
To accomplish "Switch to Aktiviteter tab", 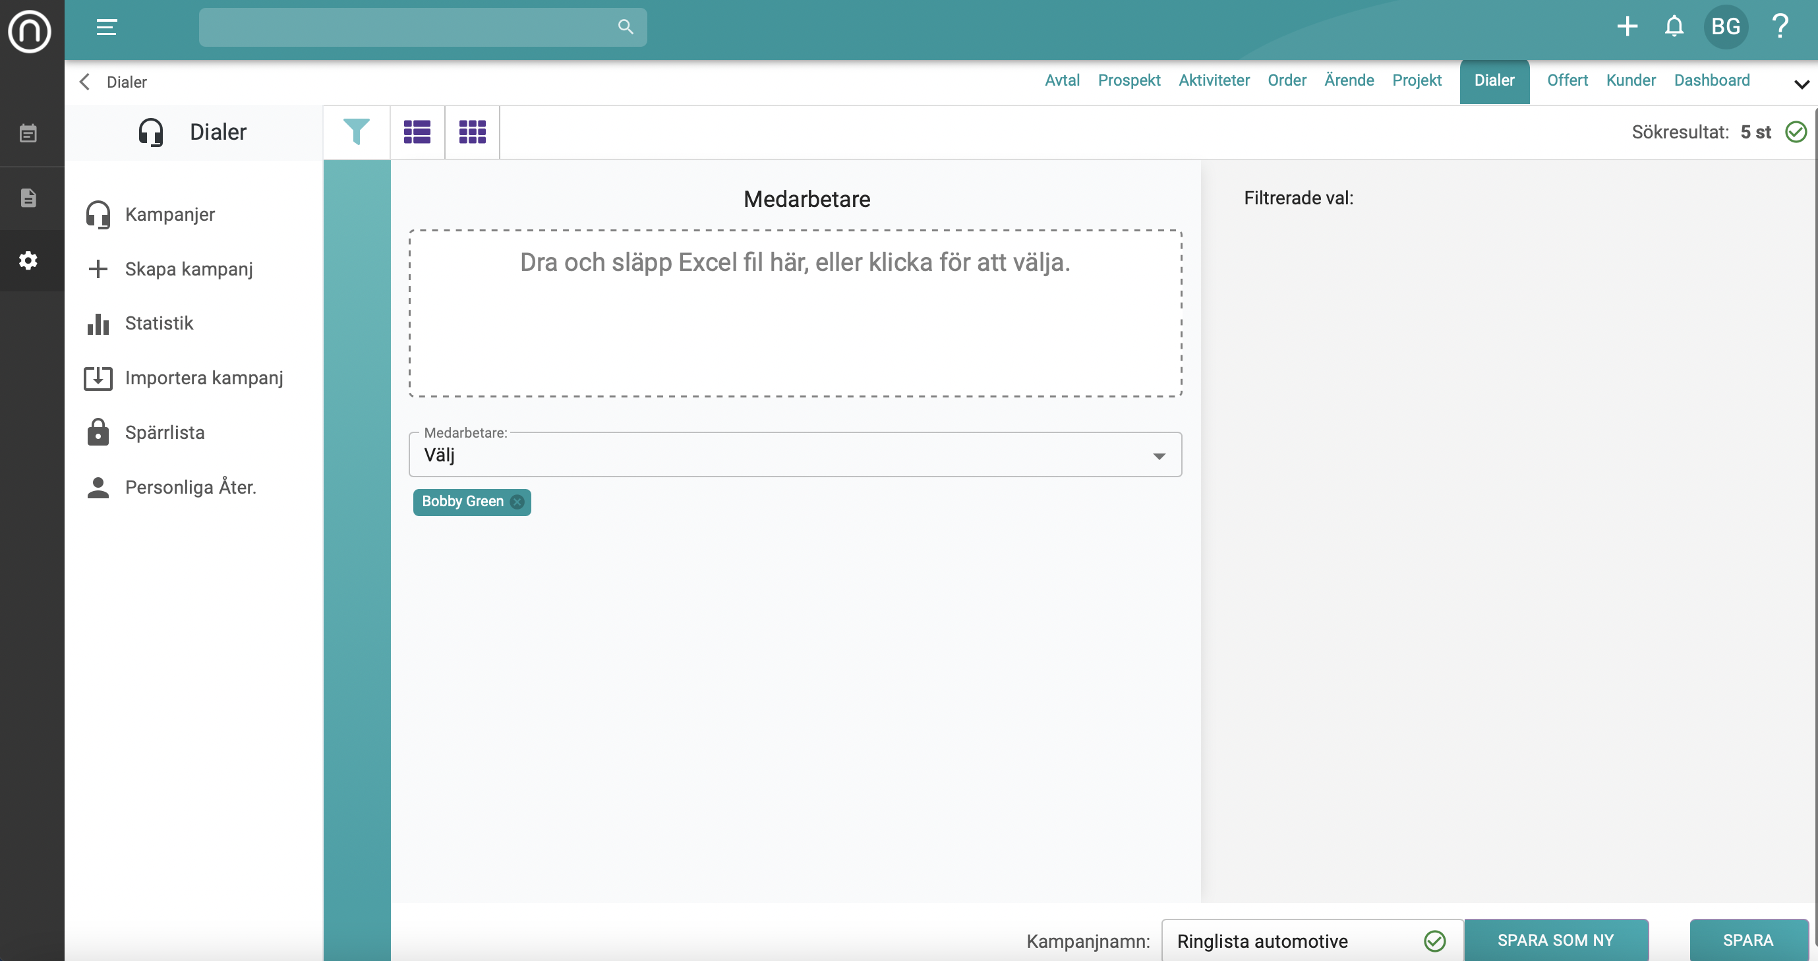I will point(1214,80).
